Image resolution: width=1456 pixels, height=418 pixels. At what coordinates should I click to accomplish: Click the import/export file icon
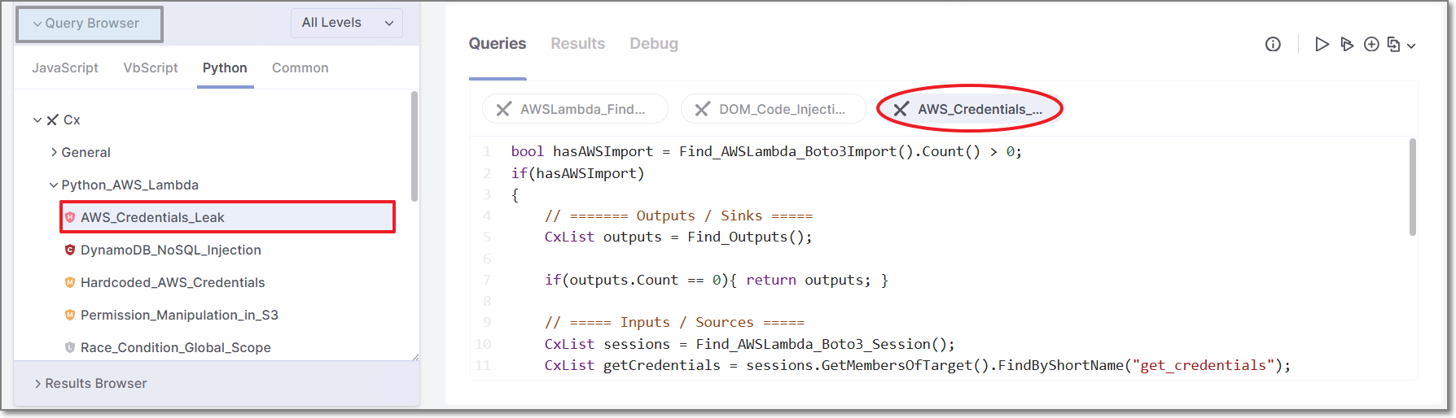pos(1394,45)
